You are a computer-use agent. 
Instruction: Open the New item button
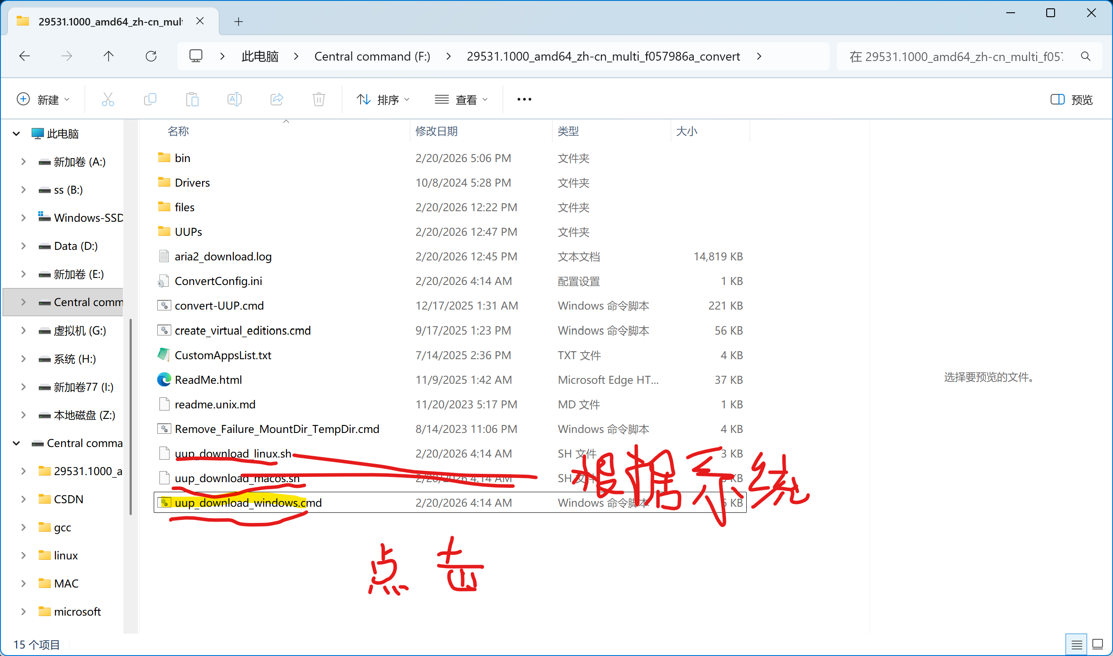click(43, 100)
